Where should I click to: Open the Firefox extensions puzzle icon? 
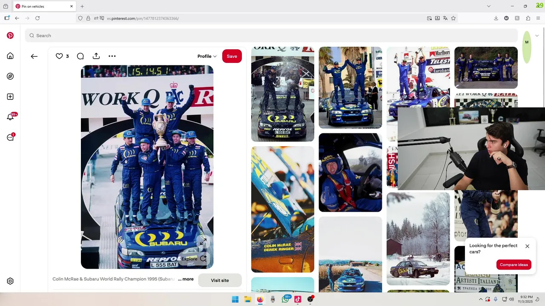pyautogui.click(x=528, y=18)
